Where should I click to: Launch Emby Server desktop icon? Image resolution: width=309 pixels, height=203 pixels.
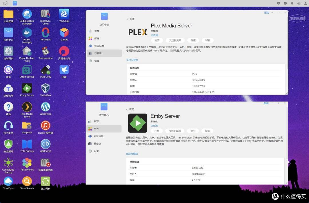[27, 89]
